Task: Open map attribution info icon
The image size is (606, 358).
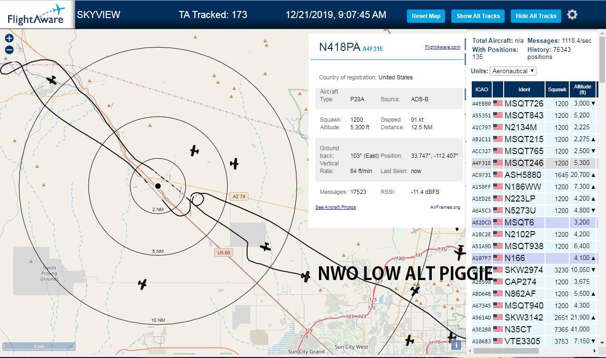Action: 456,345
